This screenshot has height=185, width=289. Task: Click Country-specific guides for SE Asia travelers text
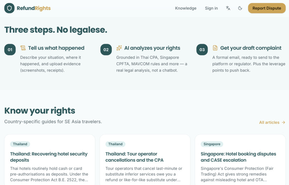click(x=53, y=122)
